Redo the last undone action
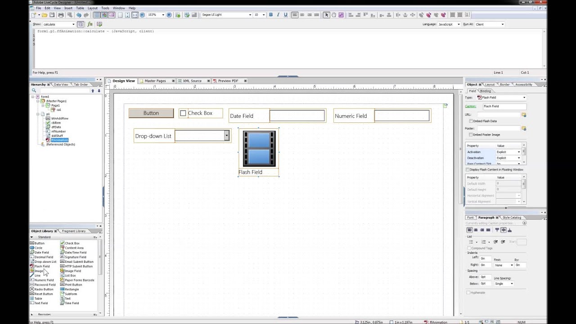The height and width of the screenshot is (324, 576). (86, 15)
